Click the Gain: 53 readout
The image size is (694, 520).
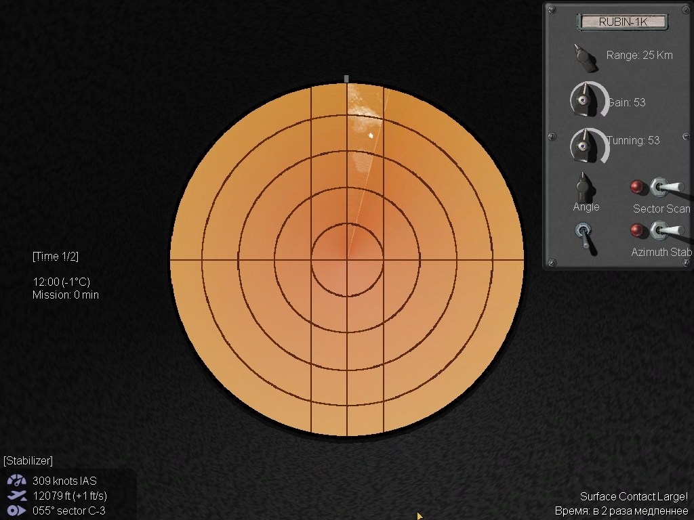pyautogui.click(x=627, y=103)
